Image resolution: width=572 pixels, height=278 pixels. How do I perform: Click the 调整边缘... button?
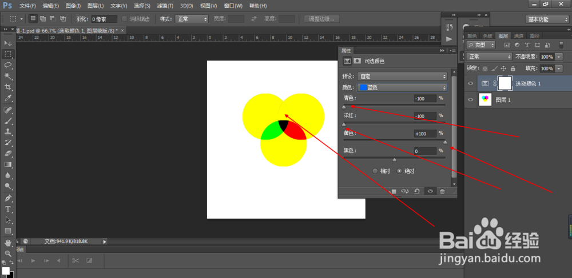pyautogui.click(x=321, y=19)
